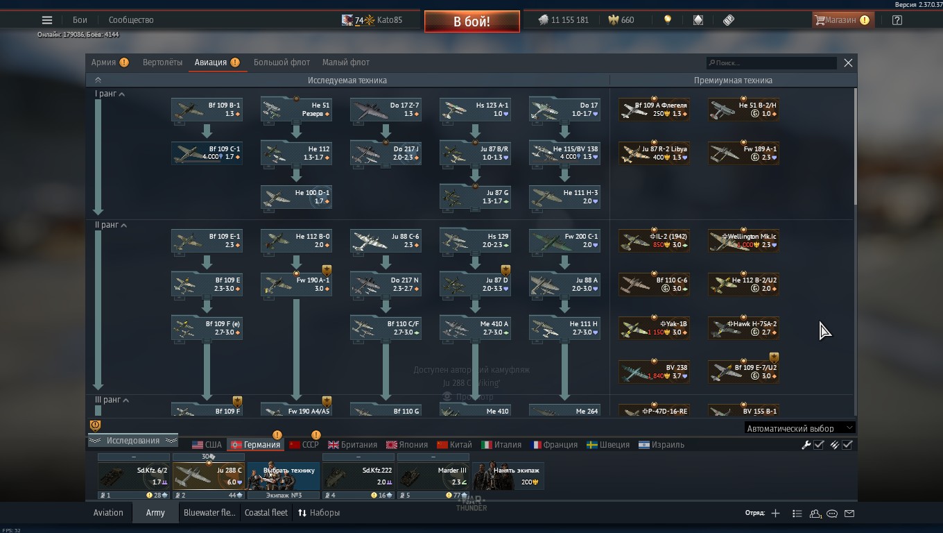This screenshot has width=943, height=533.
Task: Switch to the Вертолёты tab
Action: click(x=162, y=62)
